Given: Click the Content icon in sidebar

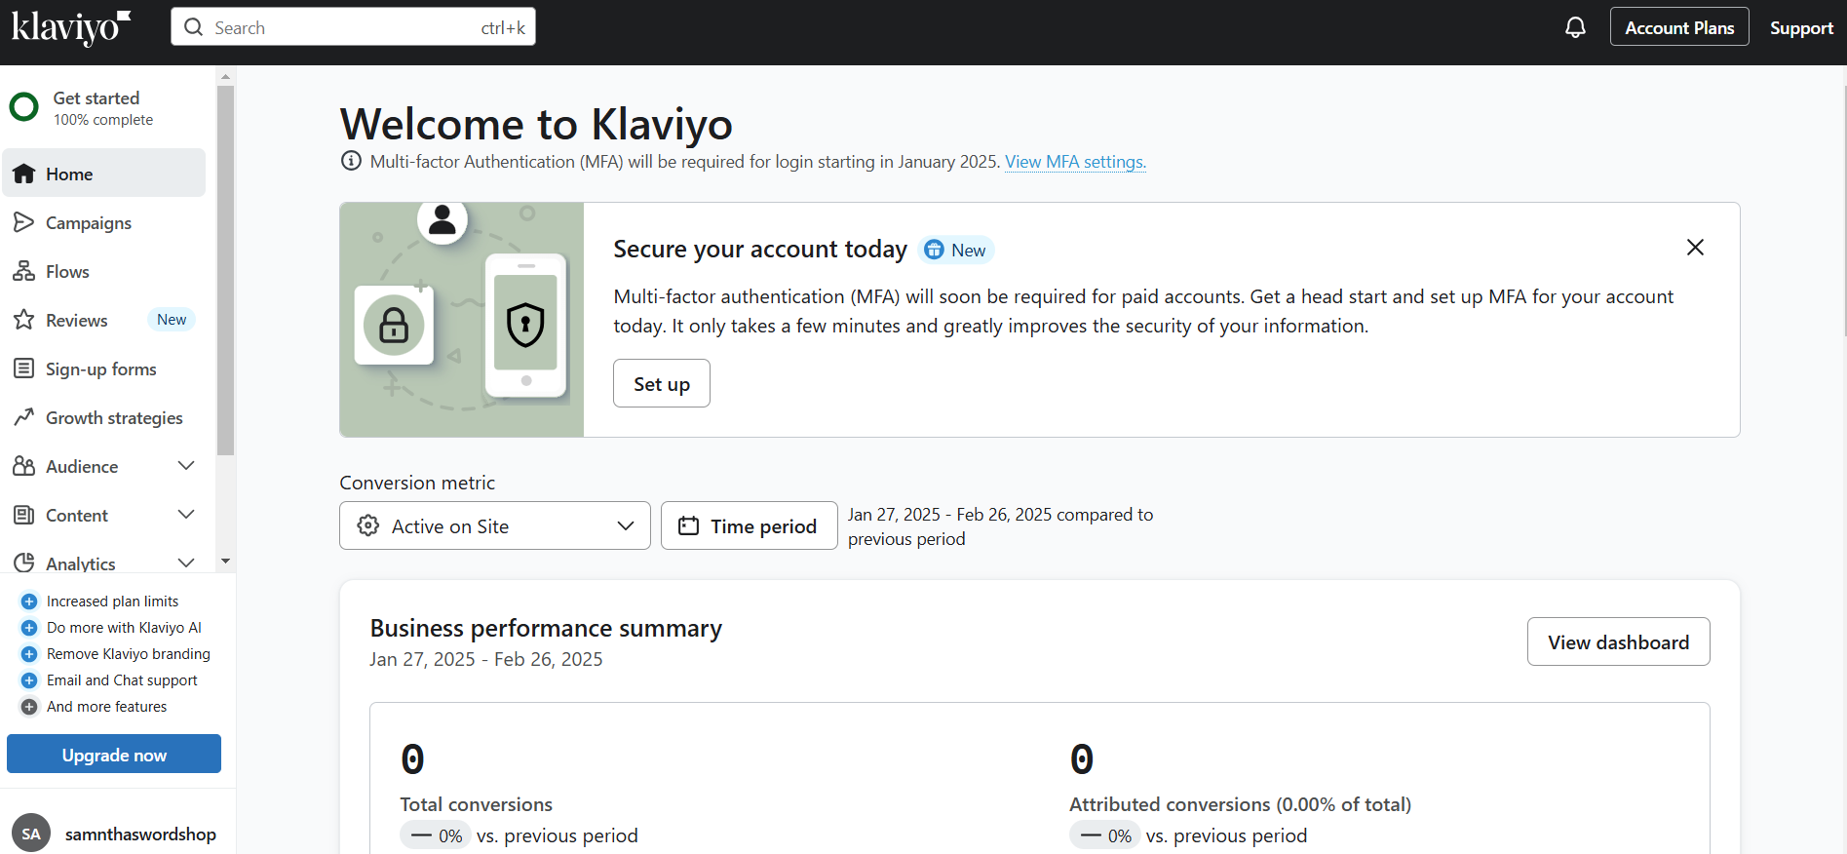Looking at the screenshot, I should [24, 515].
